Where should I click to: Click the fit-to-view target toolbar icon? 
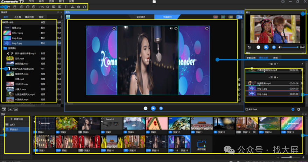point(34,7)
